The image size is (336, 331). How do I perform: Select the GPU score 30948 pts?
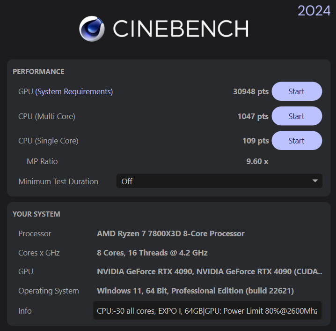click(x=250, y=91)
